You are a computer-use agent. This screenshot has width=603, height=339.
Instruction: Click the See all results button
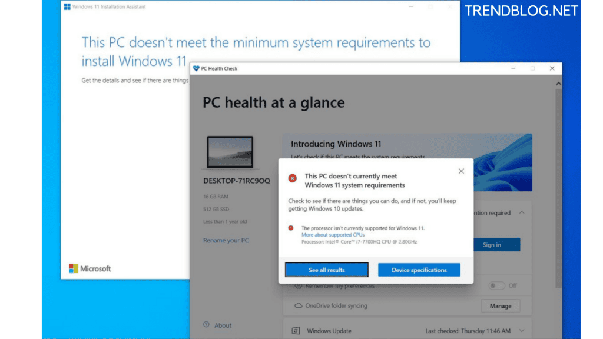(326, 270)
